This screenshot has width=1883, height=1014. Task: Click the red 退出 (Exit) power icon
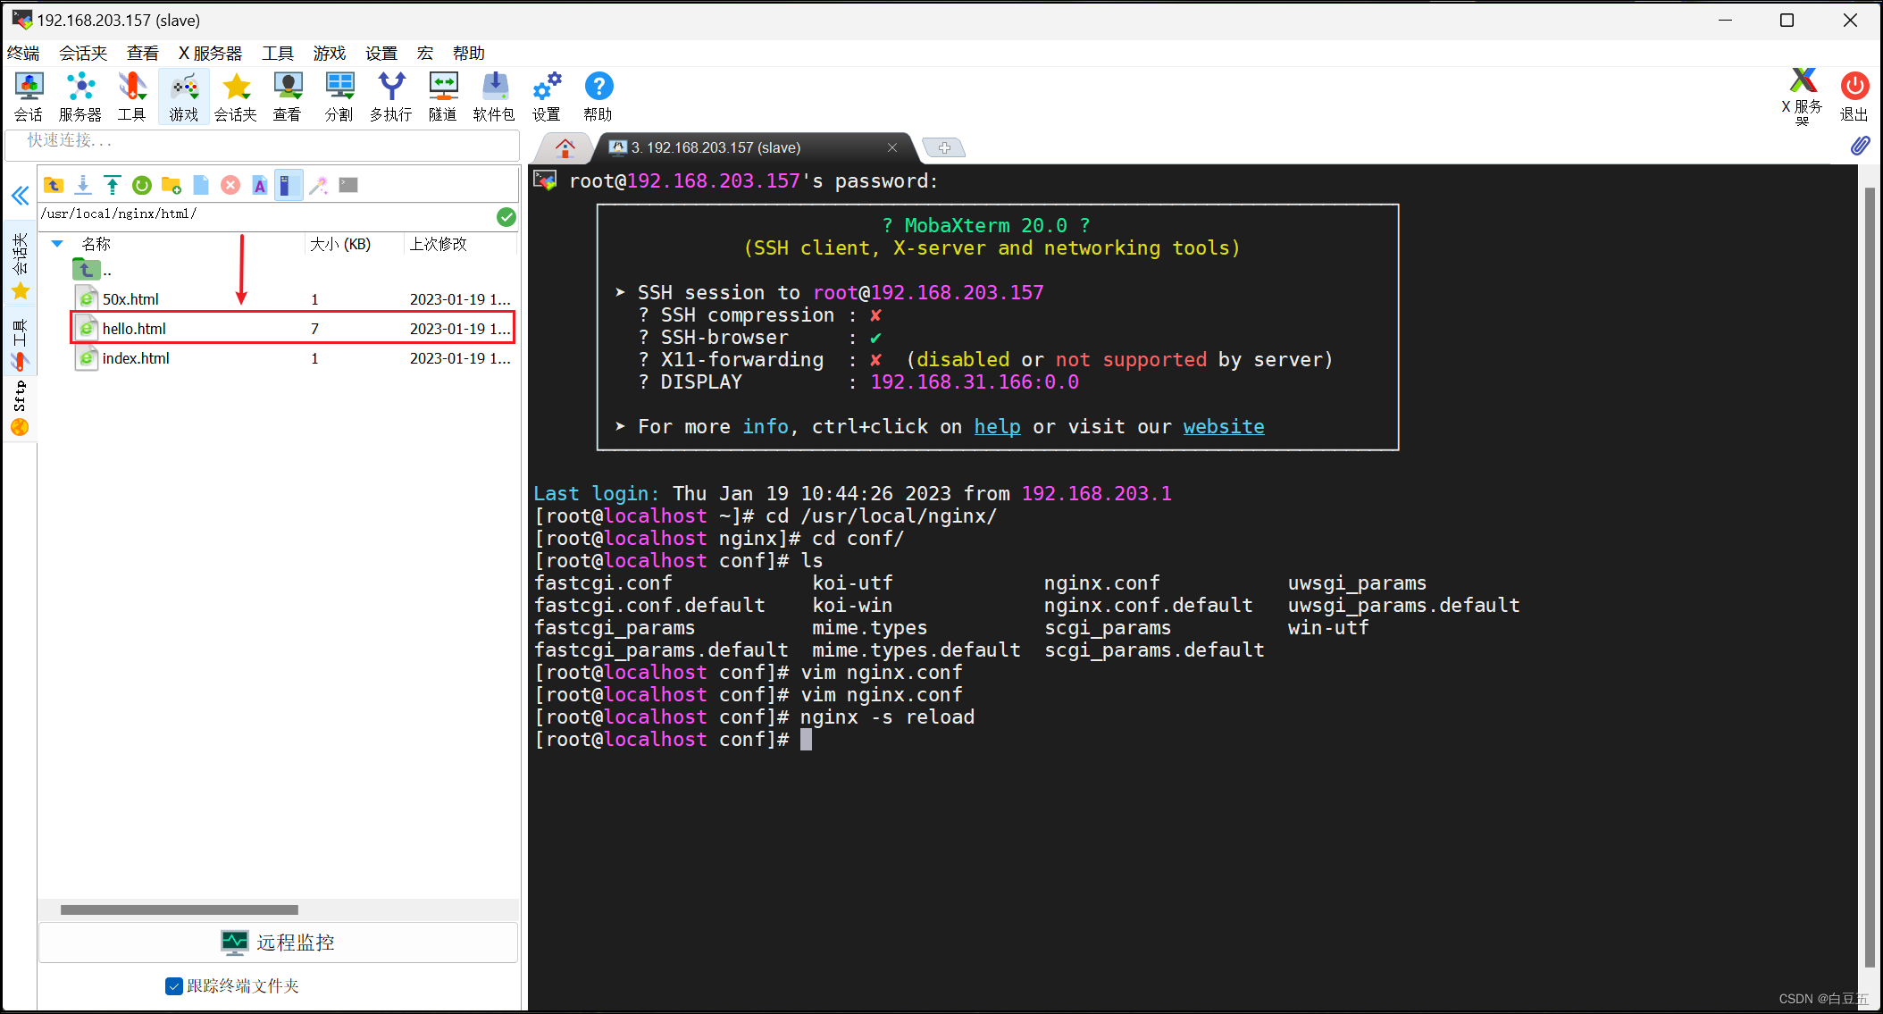click(1854, 96)
